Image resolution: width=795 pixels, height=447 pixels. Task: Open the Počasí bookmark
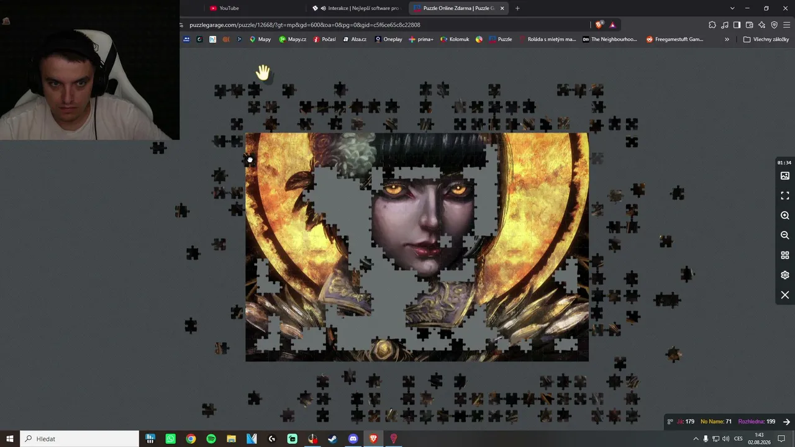(325, 39)
